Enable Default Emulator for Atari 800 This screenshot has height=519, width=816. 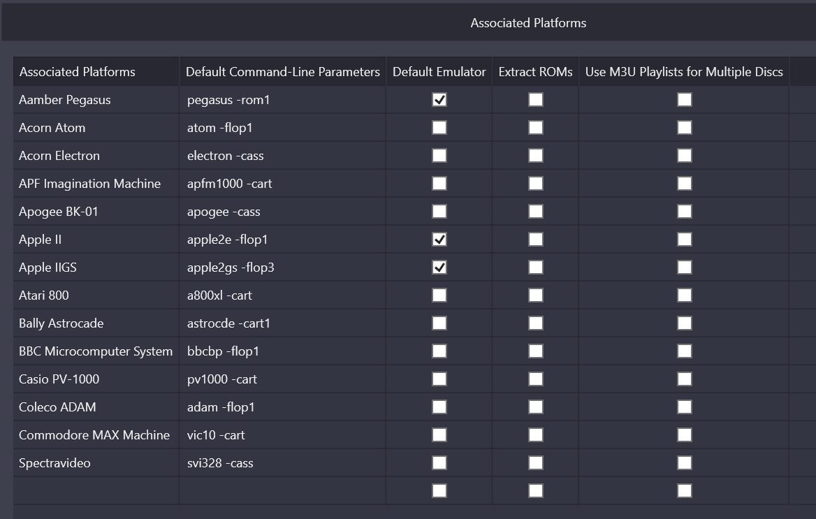click(439, 295)
